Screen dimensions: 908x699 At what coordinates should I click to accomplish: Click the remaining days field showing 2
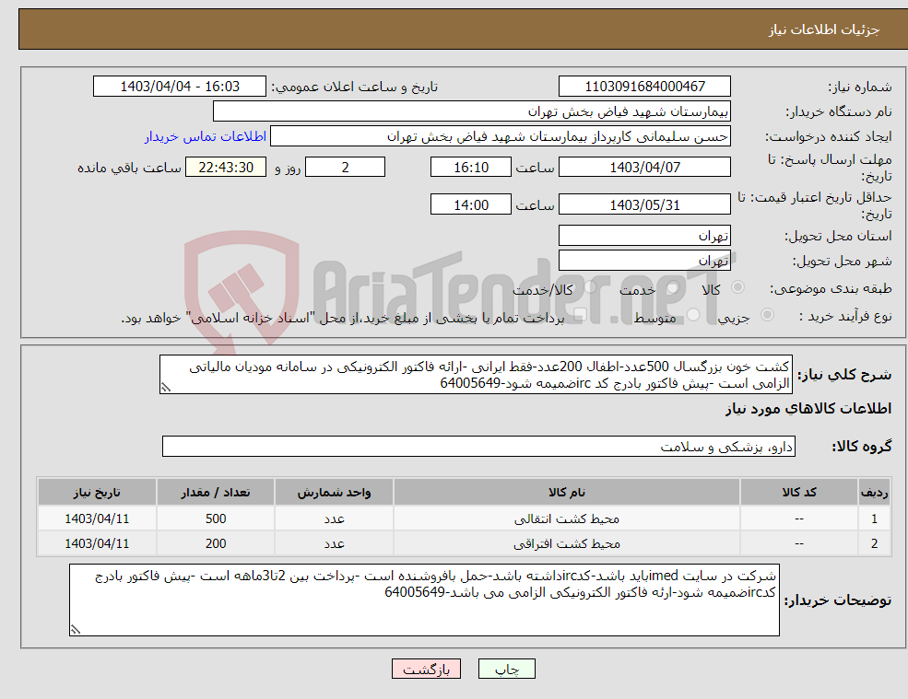345,168
